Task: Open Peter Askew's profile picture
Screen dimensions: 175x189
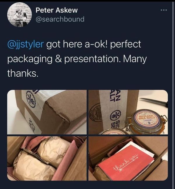Action: [20, 15]
